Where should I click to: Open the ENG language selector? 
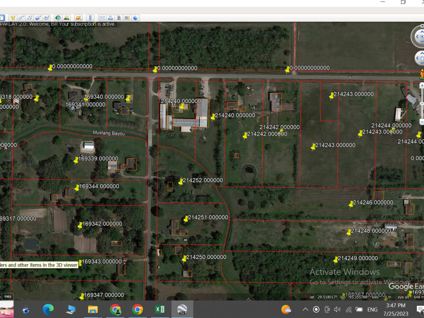tap(372, 309)
